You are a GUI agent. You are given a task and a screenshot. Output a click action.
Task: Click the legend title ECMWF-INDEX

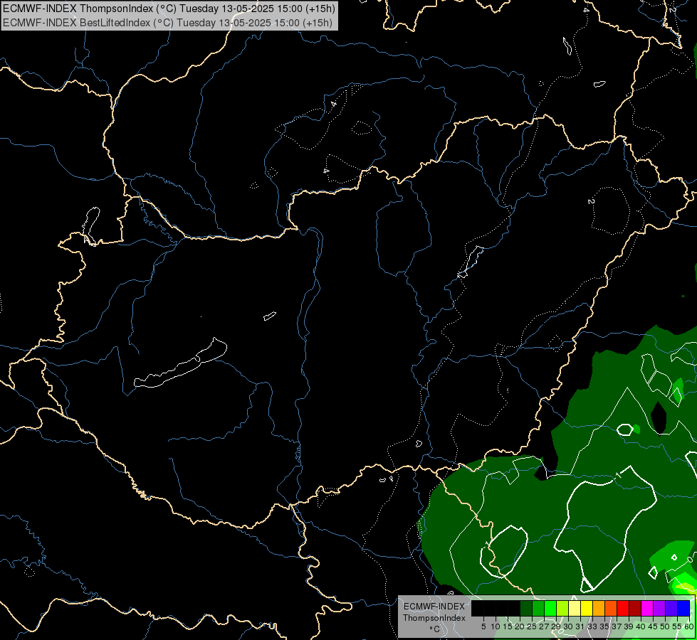click(x=434, y=607)
